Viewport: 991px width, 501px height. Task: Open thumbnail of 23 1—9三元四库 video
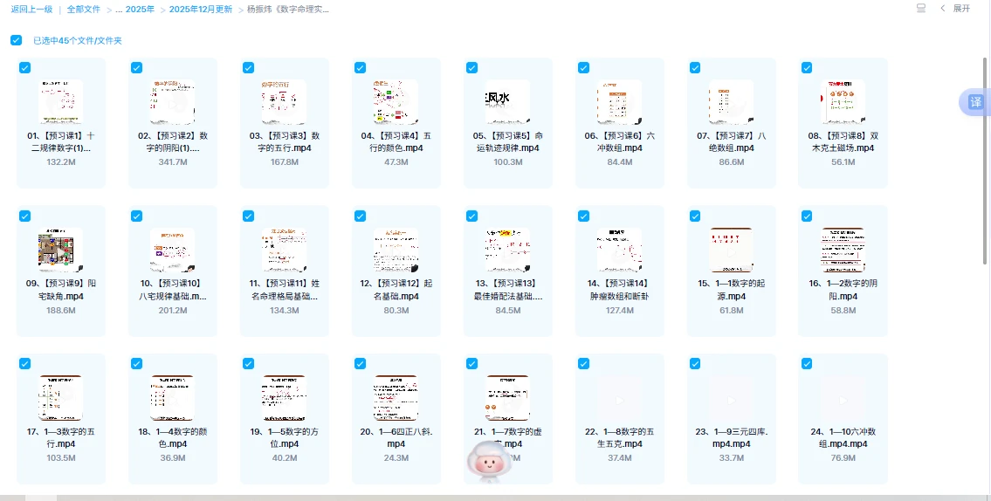(x=731, y=398)
